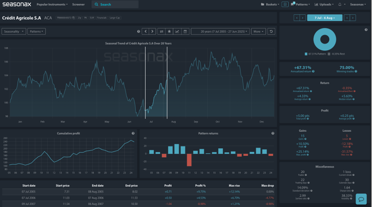
Task: Click the bookmark icon in the top bar
Action: tap(285, 4)
